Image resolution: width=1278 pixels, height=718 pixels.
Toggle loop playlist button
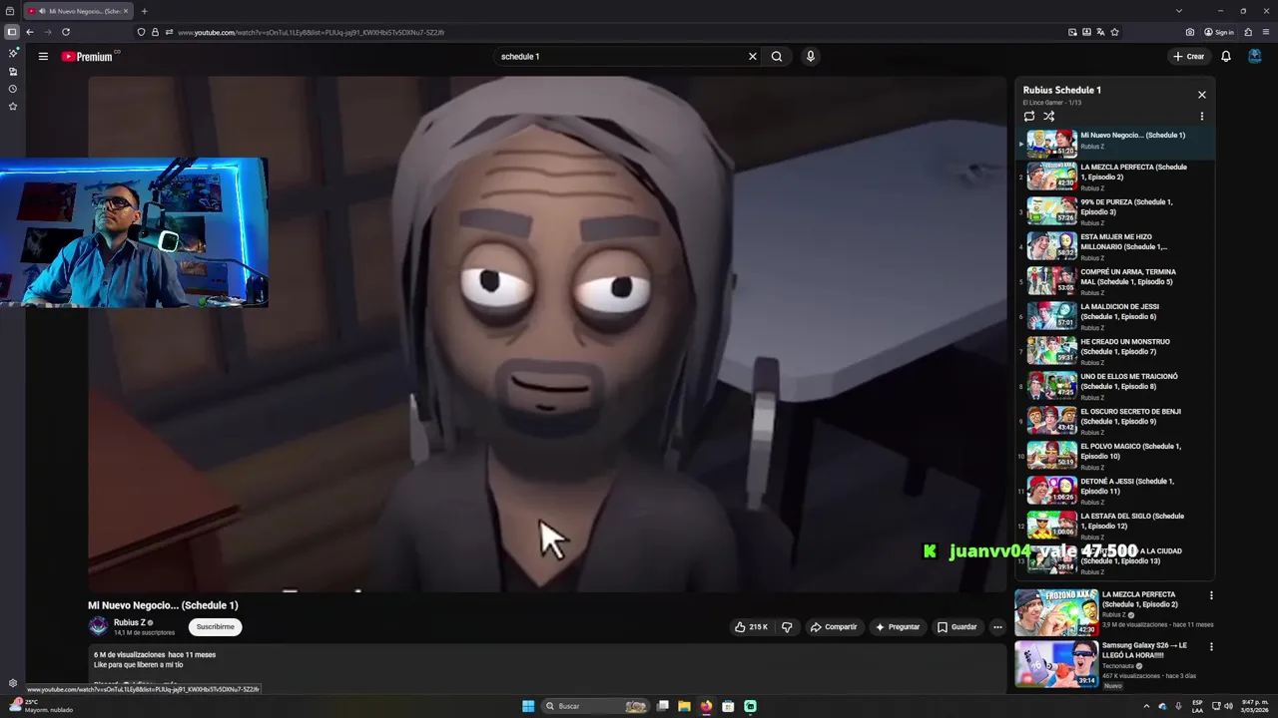(x=1029, y=117)
